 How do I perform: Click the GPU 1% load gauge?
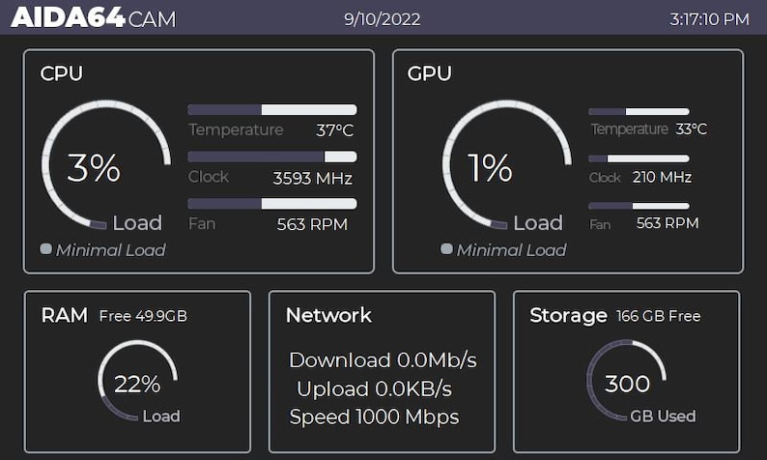(507, 165)
